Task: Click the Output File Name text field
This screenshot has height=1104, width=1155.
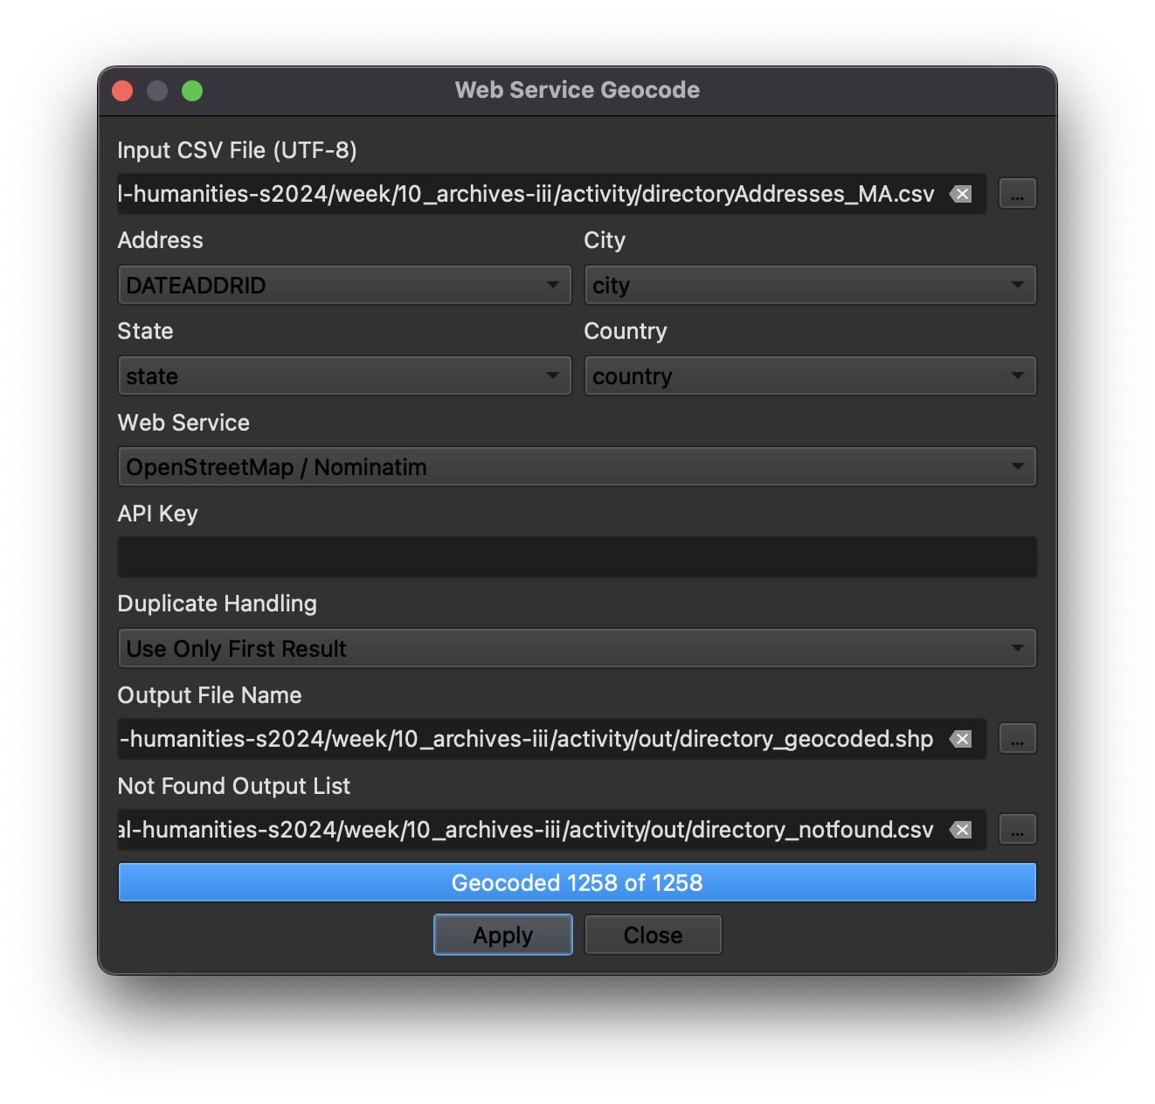Action: 524,739
